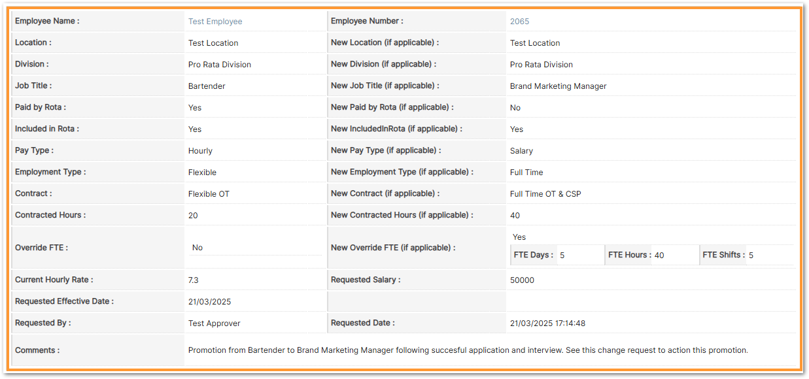Click the current Pay Type Hourly value
Image resolution: width=809 pixels, height=379 pixels.
point(200,151)
